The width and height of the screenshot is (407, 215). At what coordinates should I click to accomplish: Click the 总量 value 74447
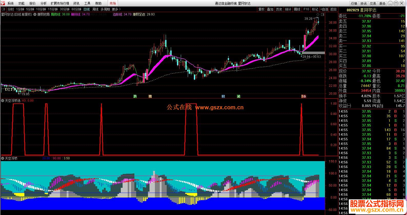point(366,86)
